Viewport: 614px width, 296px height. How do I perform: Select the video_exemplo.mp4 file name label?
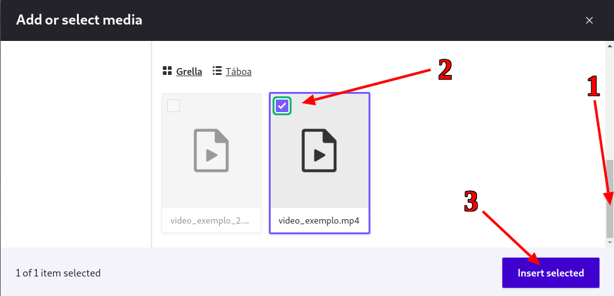[319, 220]
